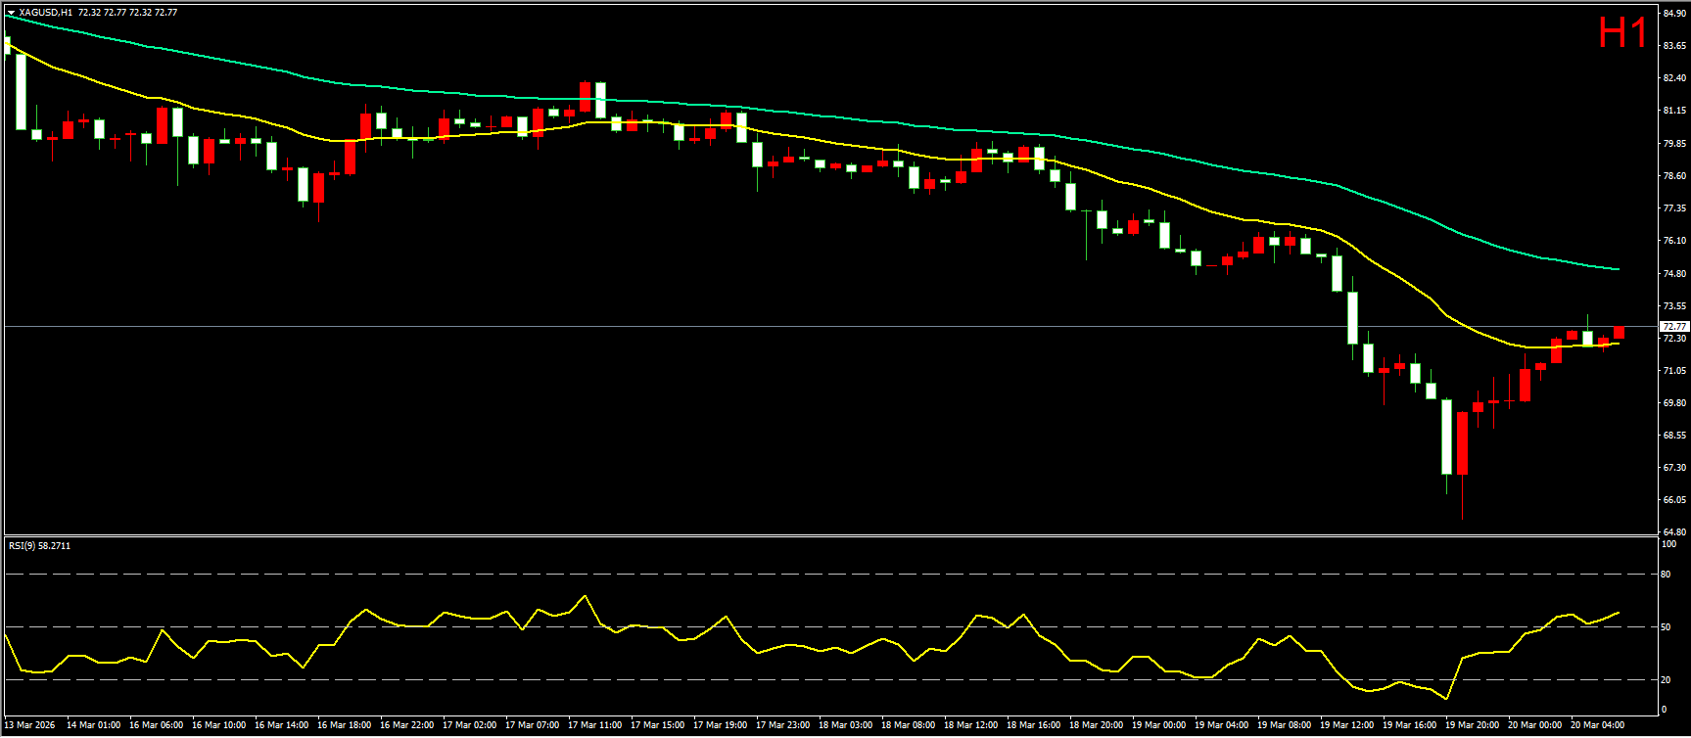Image resolution: width=1691 pixels, height=738 pixels.
Task: Click the 84.90 price axis label
Action: pyautogui.click(x=1673, y=14)
